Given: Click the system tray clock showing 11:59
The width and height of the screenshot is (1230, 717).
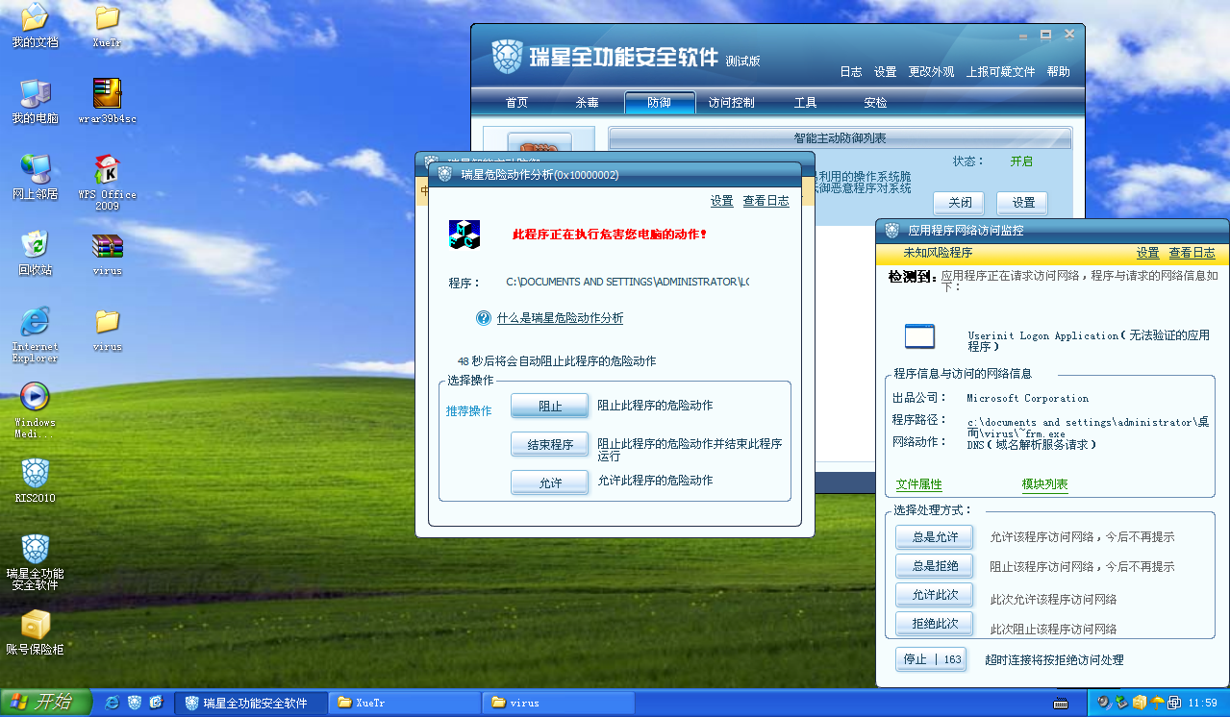Looking at the screenshot, I should pos(1203,703).
